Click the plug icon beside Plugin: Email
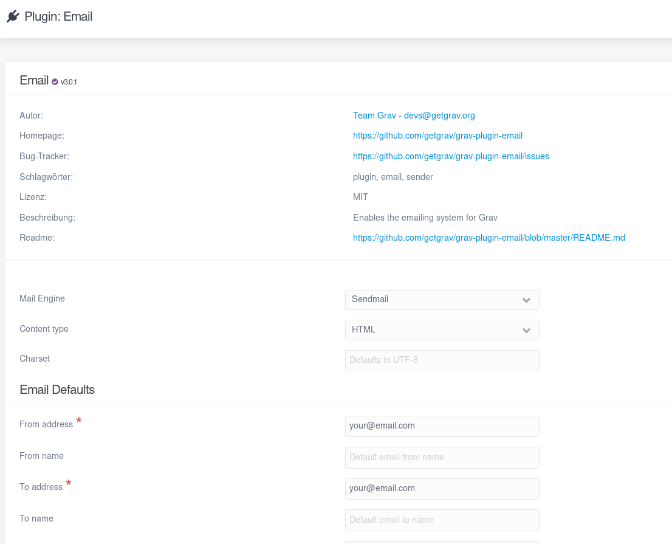The image size is (672, 544). click(x=13, y=16)
